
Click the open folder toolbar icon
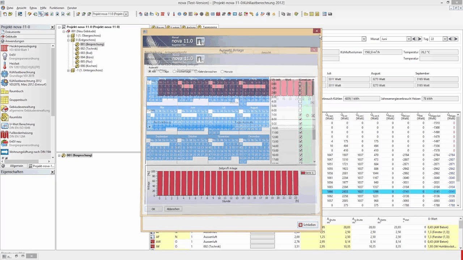coord(10,14)
